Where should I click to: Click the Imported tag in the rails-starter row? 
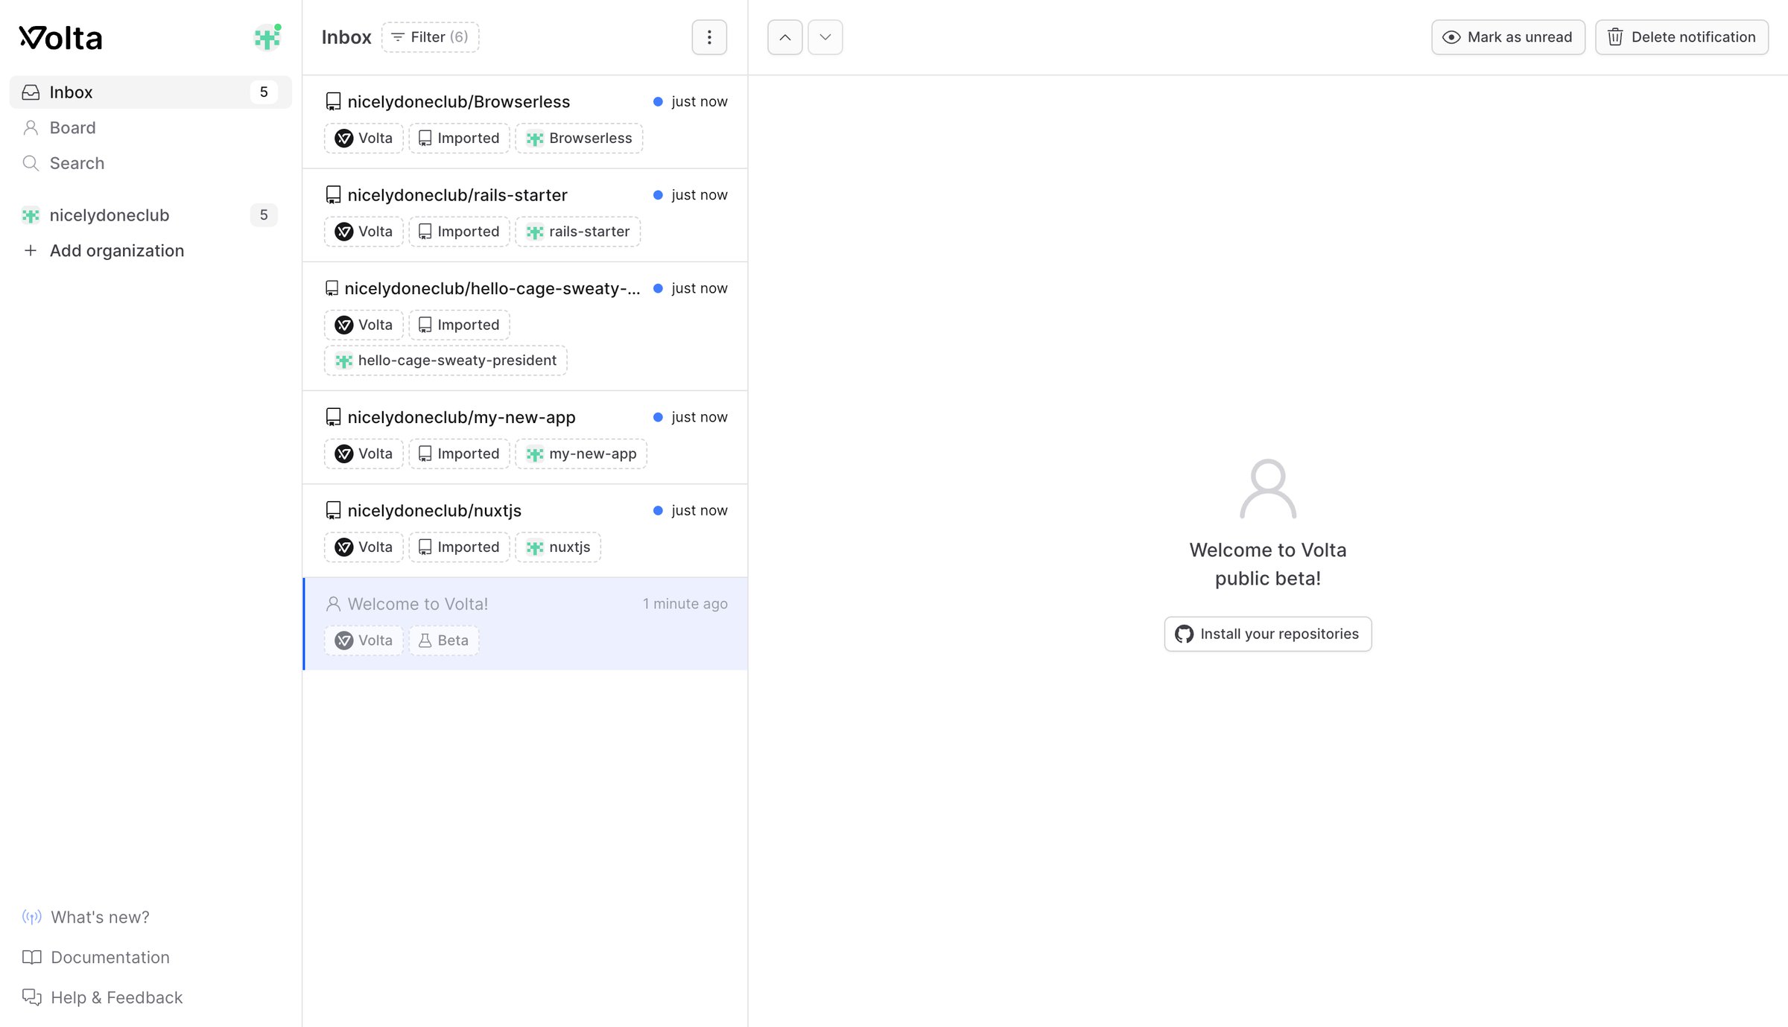pyautogui.click(x=459, y=232)
